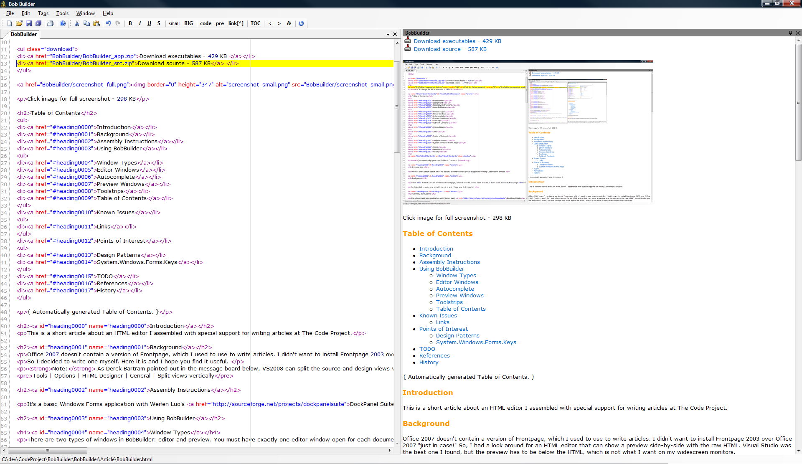802x464 pixels.
Task: Select the BobBuilder editor tab
Action: coord(23,34)
